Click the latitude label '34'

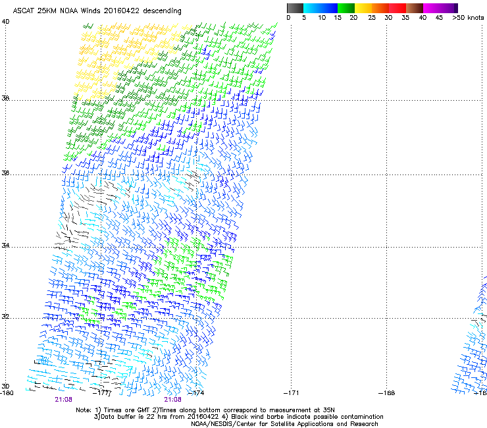5,245
